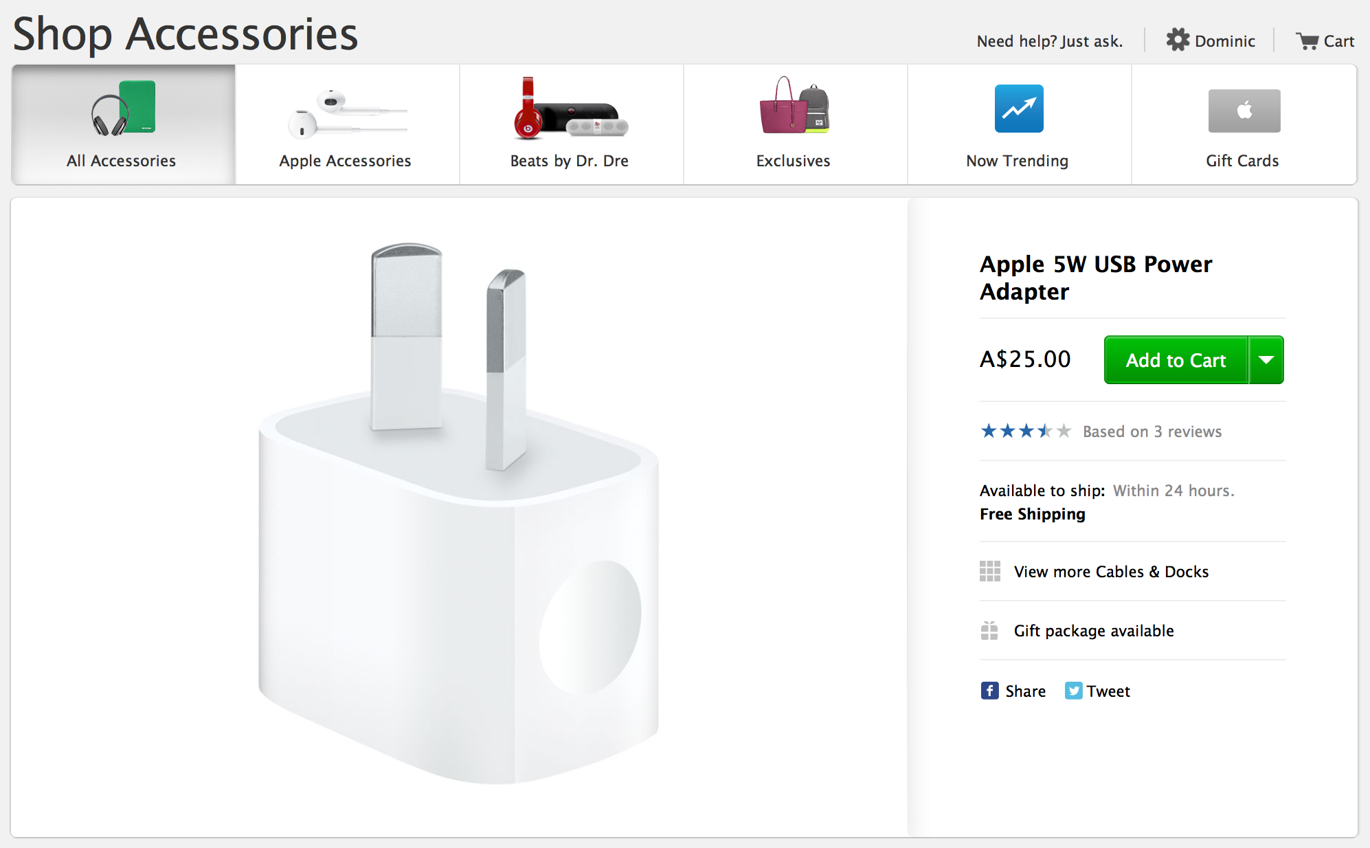
Task: Select the All Accessories category icon
Action: point(122,109)
